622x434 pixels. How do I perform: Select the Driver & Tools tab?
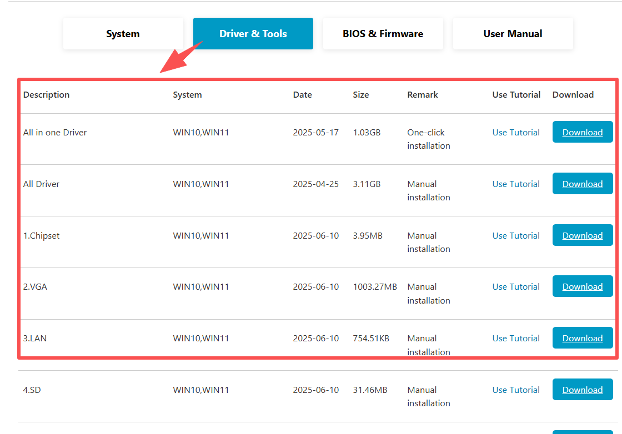pos(253,34)
